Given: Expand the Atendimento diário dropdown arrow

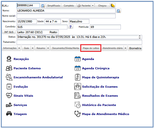Looking at the screenshot, I should coord(126,48).
